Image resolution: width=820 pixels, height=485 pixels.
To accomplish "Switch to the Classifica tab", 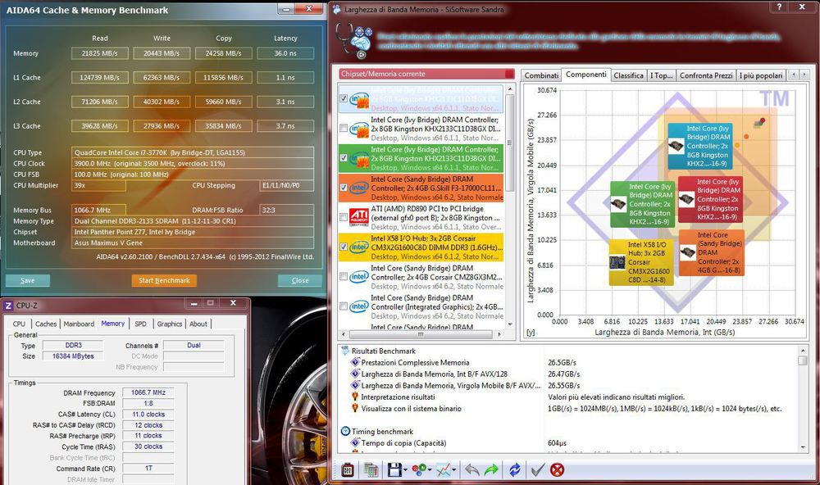I will pos(629,75).
